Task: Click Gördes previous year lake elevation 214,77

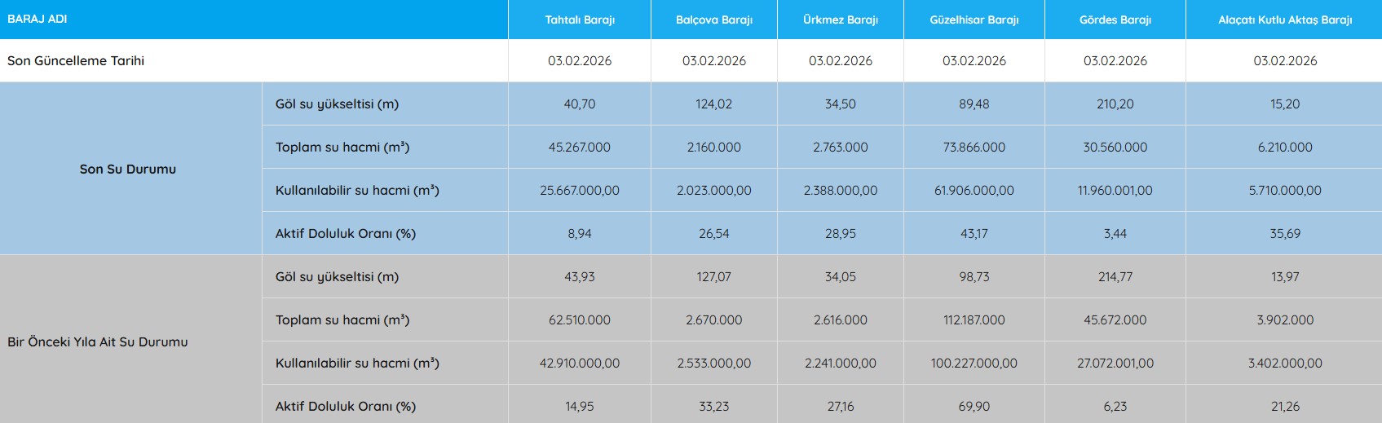Action: (1115, 277)
